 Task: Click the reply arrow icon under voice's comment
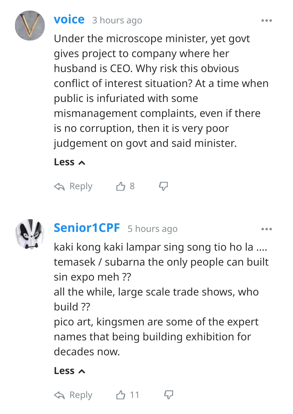pyautogui.click(x=59, y=186)
